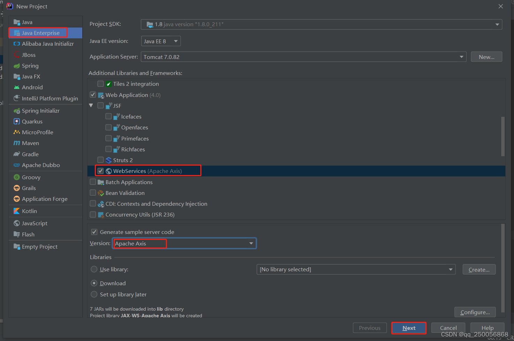The width and height of the screenshot is (514, 341).
Task: Check the Openfaces checkbox
Action: tap(108, 127)
